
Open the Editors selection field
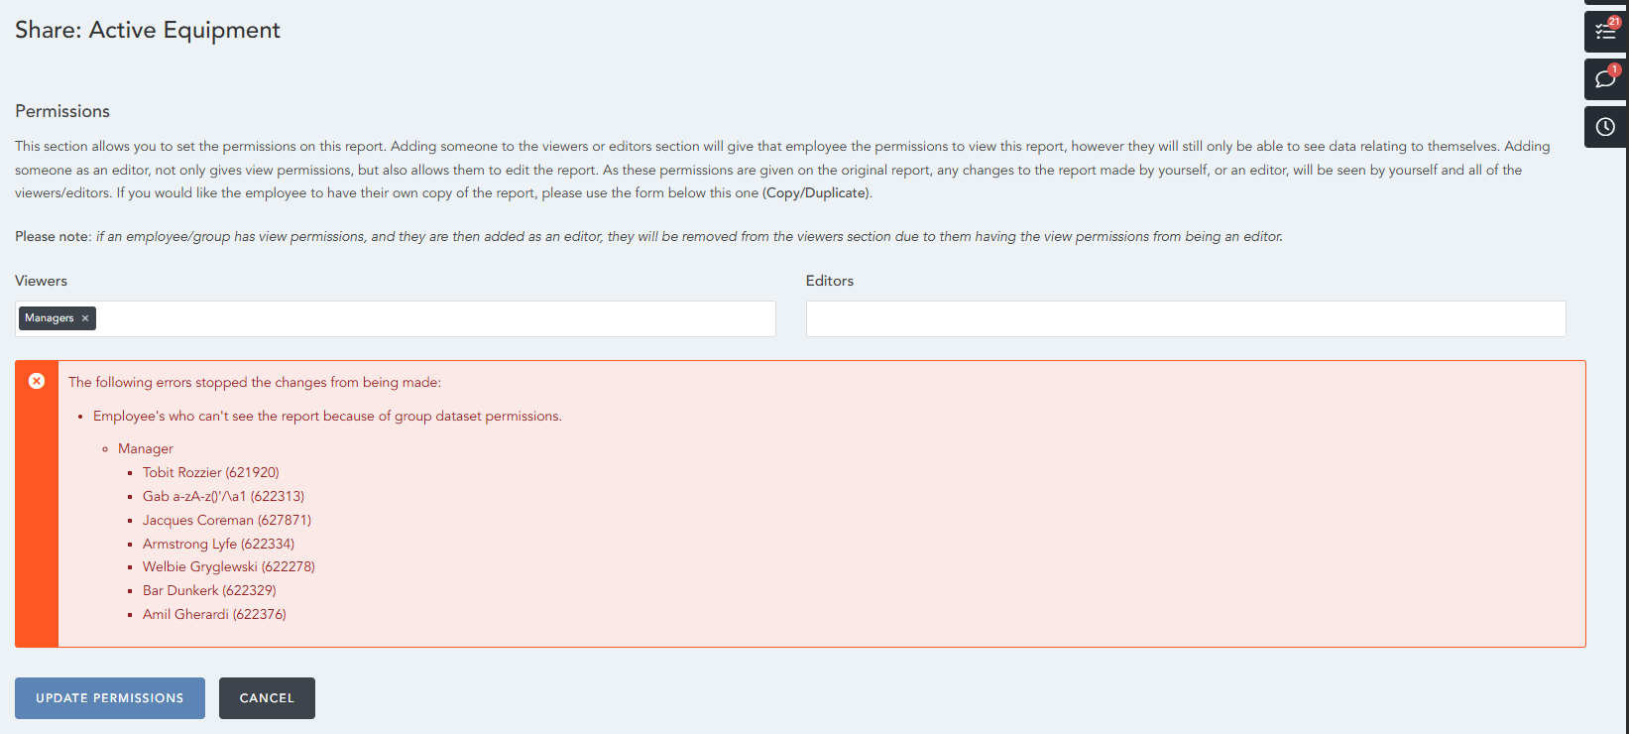[x=1185, y=319]
